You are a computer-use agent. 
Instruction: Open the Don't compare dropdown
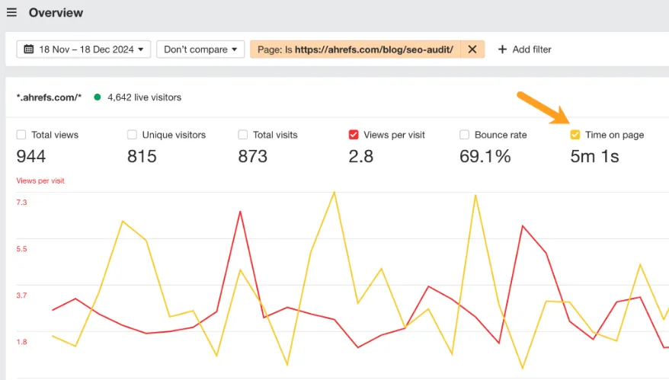(x=200, y=49)
